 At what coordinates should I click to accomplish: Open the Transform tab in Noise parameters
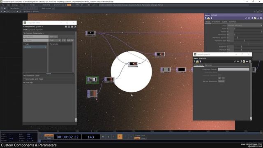click(216, 22)
